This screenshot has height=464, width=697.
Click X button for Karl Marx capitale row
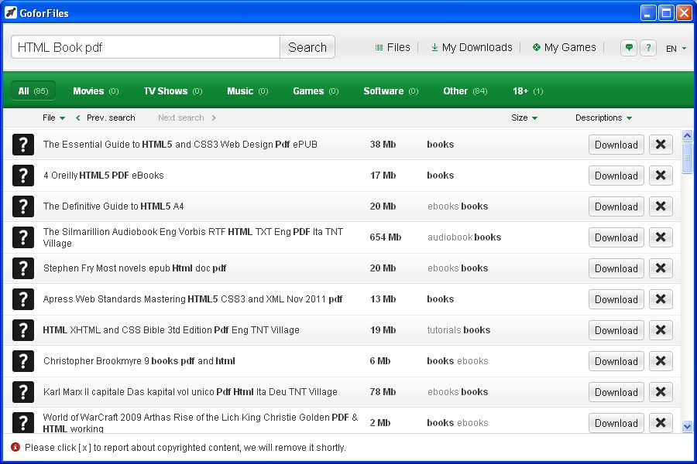661,392
